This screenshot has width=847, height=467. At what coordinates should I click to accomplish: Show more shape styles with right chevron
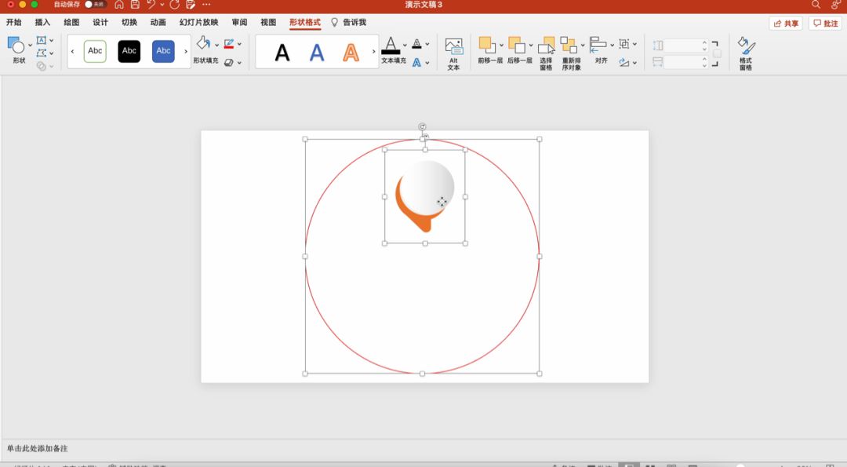[x=186, y=51]
